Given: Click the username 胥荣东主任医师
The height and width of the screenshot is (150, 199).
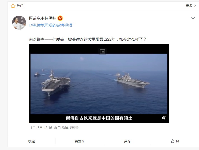Looking at the screenshot, I should pos(43,18).
